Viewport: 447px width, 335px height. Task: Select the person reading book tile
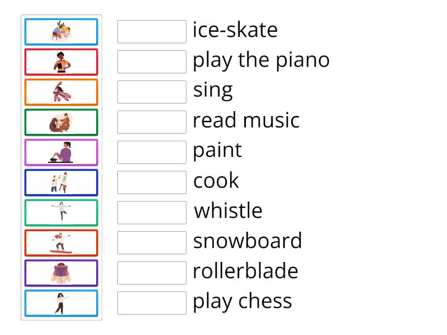61,274
